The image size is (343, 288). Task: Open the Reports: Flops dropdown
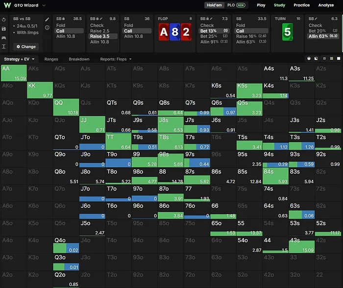point(116,59)
